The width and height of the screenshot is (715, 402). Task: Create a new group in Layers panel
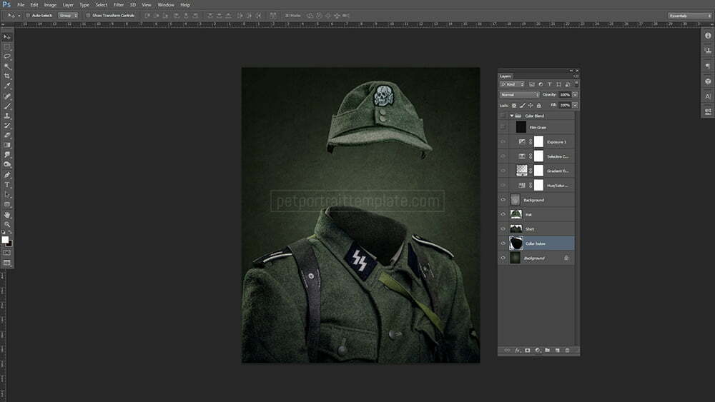click(547, 351)
